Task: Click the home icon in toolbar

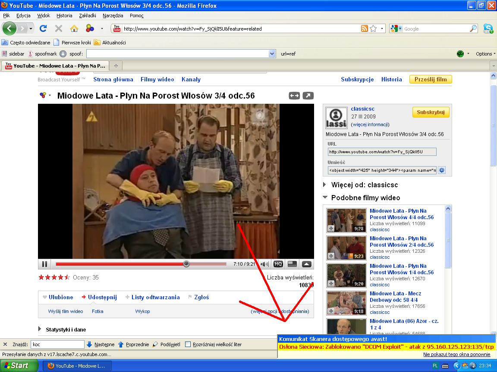Action: coord(74,29)
